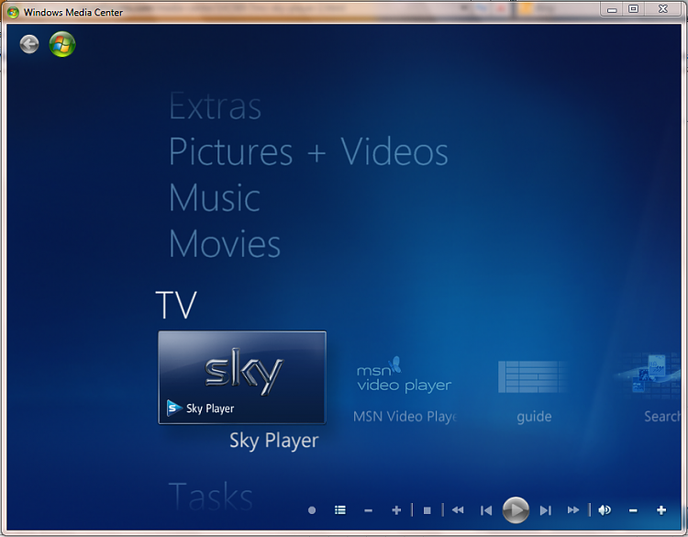
Task: Go to the Extras menu
Action: 215,106
